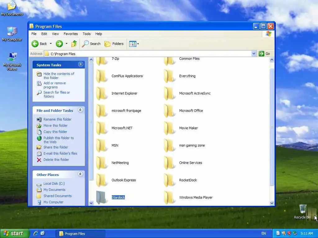Viewport: 318px width, 238px height.
Task: Click Search for files or folders
Action: (x=57, y=94)
